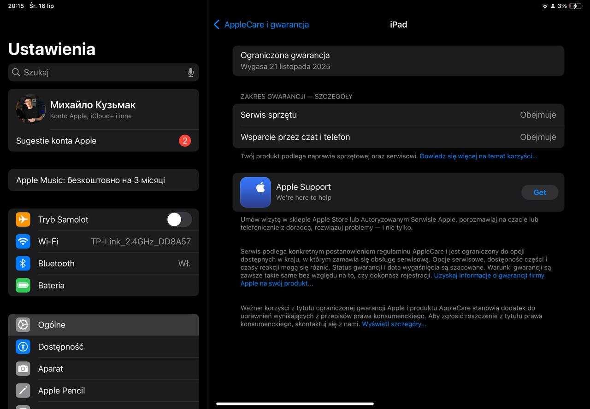Tap Obejmuje value for Serwis sprzętu

coord(538,115)
